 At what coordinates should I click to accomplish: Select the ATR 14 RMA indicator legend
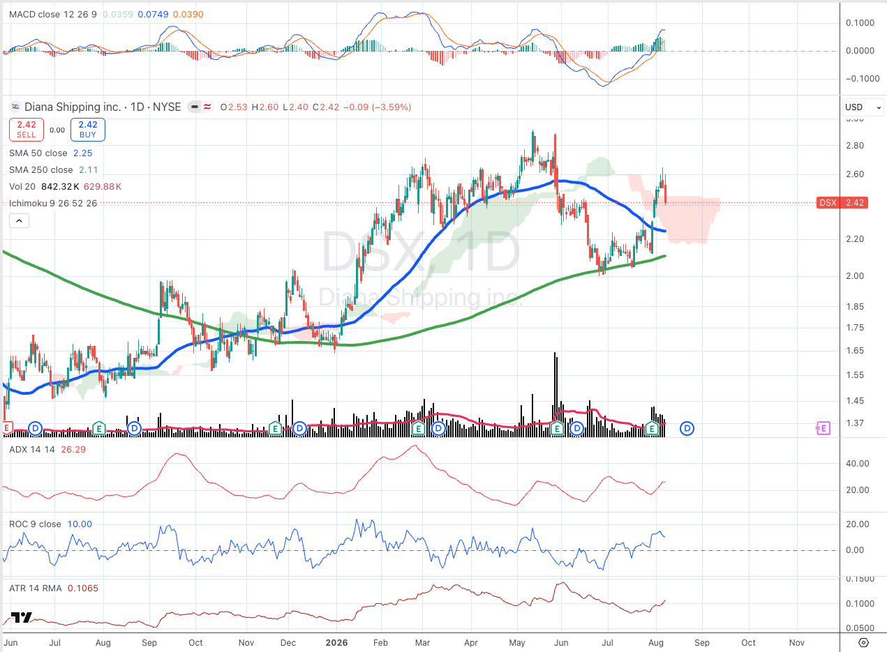pos(36,588)
